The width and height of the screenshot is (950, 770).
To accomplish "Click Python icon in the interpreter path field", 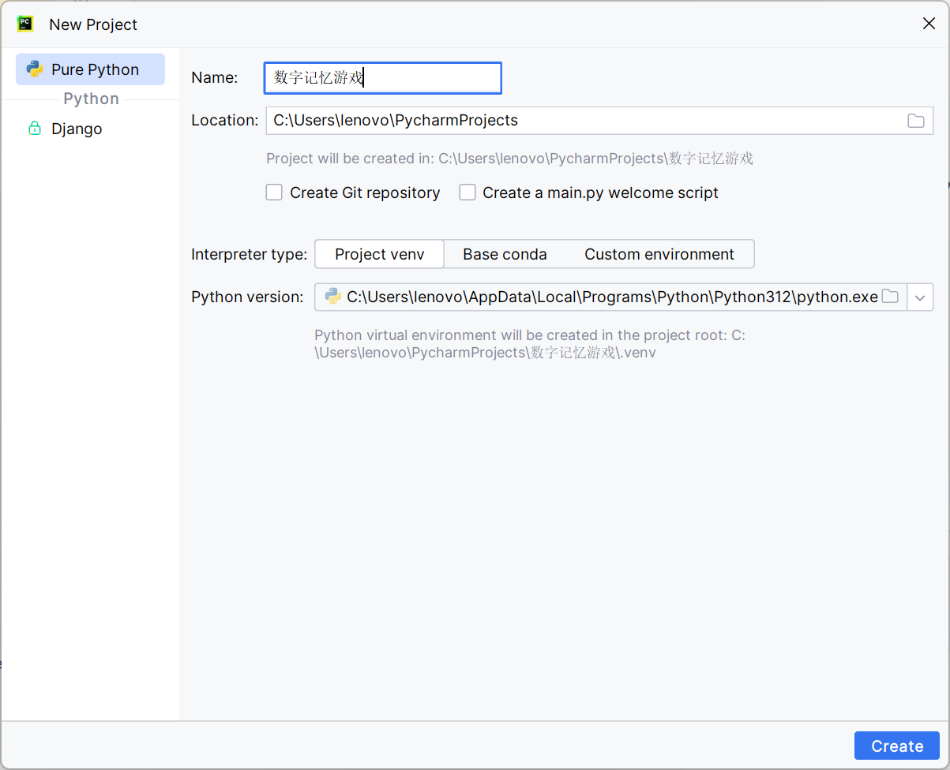I will [x=332, y=297].
